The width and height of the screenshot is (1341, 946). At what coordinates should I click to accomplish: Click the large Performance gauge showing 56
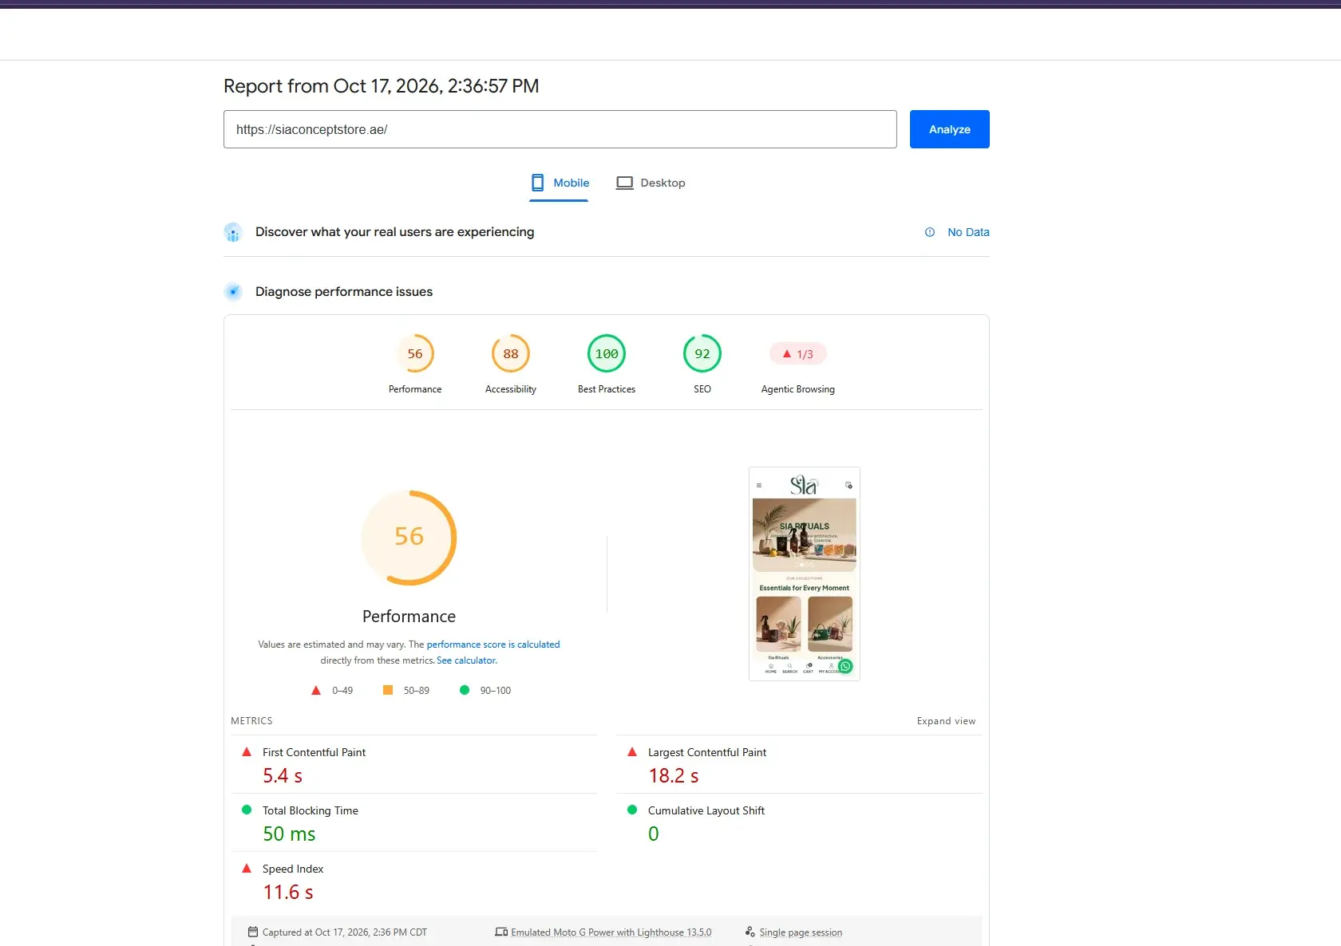coord(409,538)
